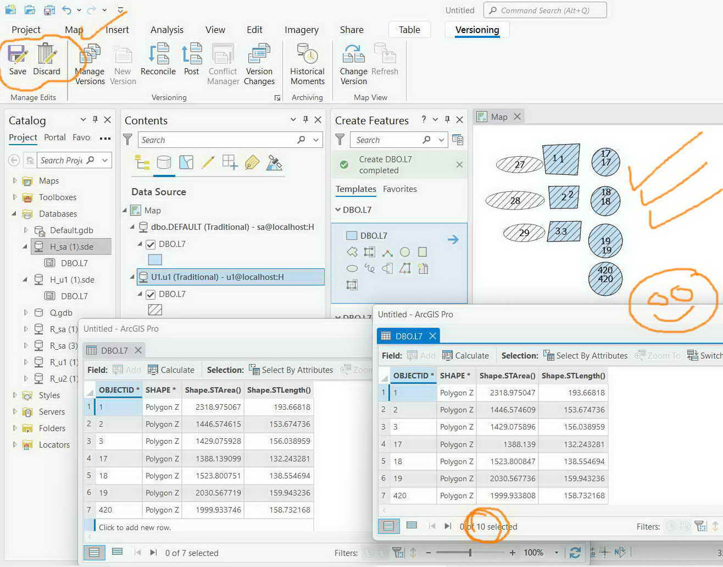Open the Portal tab in Catalog pane
This screenshot has width=723, height=567.
click(54, 137)
